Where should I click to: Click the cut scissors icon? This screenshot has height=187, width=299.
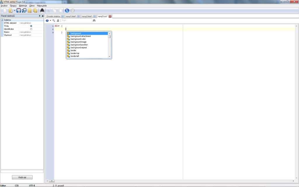click(49, 11)
